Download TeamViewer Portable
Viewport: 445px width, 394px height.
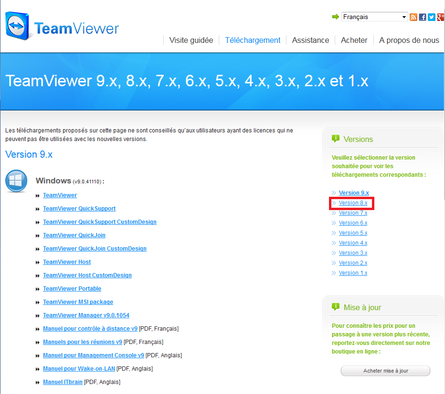72,288
